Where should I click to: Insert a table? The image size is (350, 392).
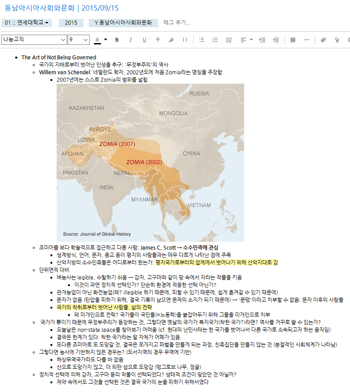click(x=293, y=40)
